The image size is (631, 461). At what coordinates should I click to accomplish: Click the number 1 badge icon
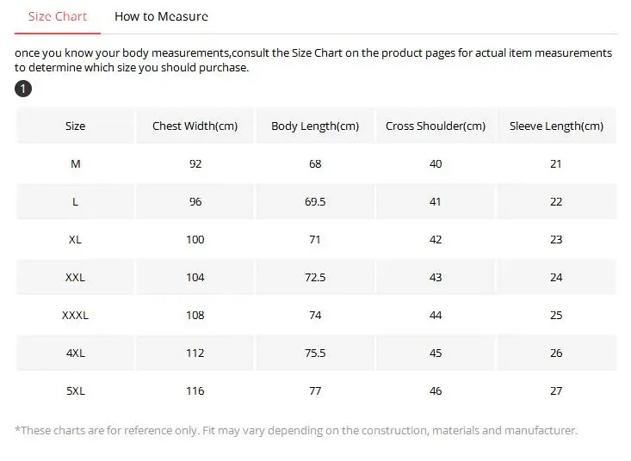24,89
